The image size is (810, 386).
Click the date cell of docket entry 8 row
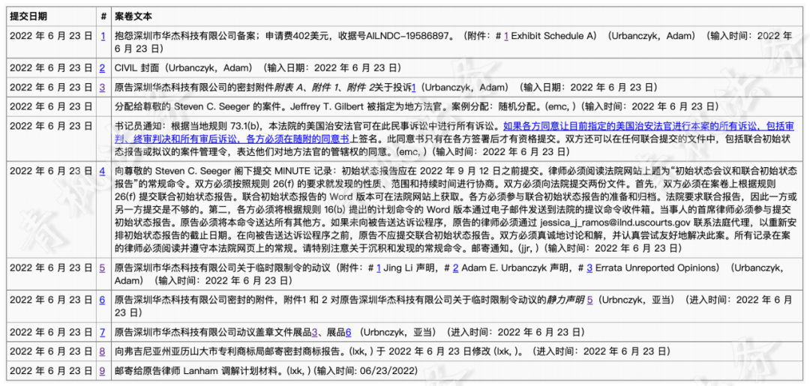[x=51, y=352]
